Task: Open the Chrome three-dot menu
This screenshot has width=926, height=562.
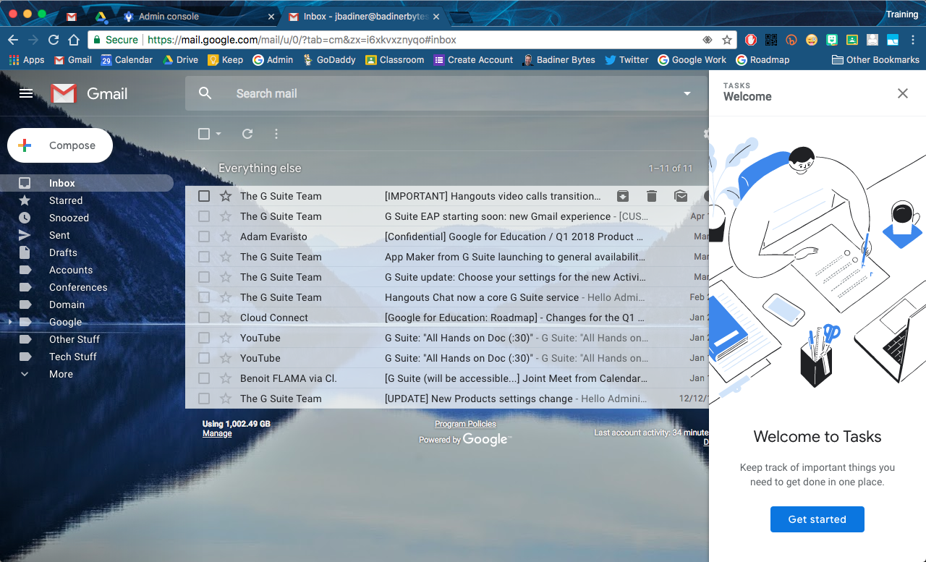Action: click(914, 40)
